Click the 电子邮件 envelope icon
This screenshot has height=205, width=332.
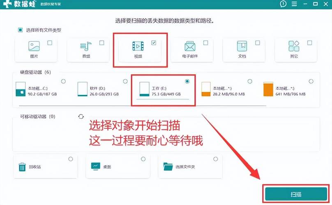coord(190,46)
